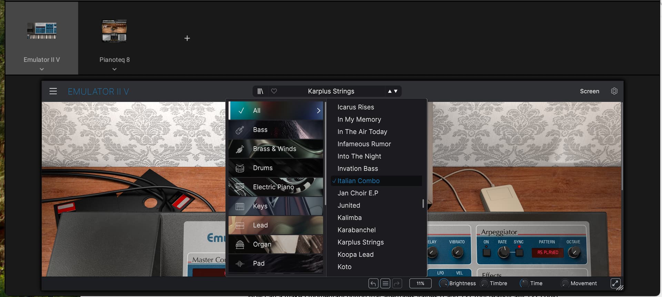Choose the Electric Piano category

[x=276, y=187]
